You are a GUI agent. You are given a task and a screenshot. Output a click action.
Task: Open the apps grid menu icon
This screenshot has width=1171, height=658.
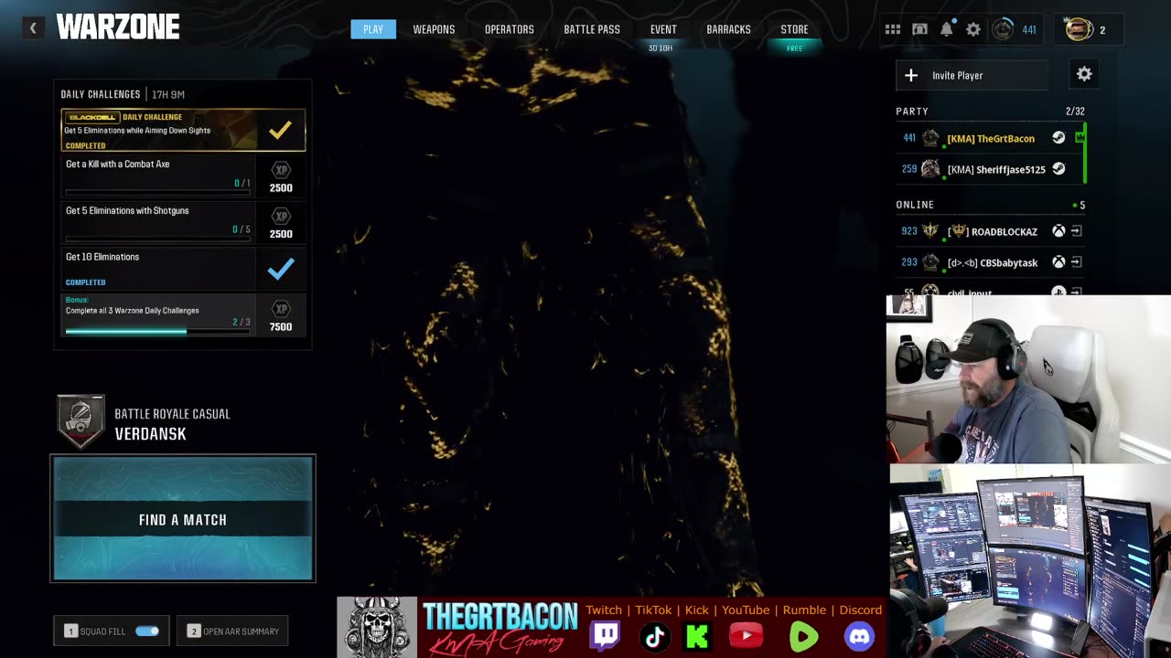point(893,29)
